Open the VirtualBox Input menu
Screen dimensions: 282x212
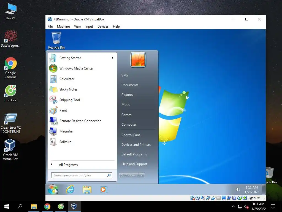coord(89,26)
